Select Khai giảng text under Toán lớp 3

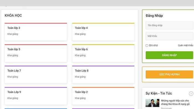pos(13,34)
